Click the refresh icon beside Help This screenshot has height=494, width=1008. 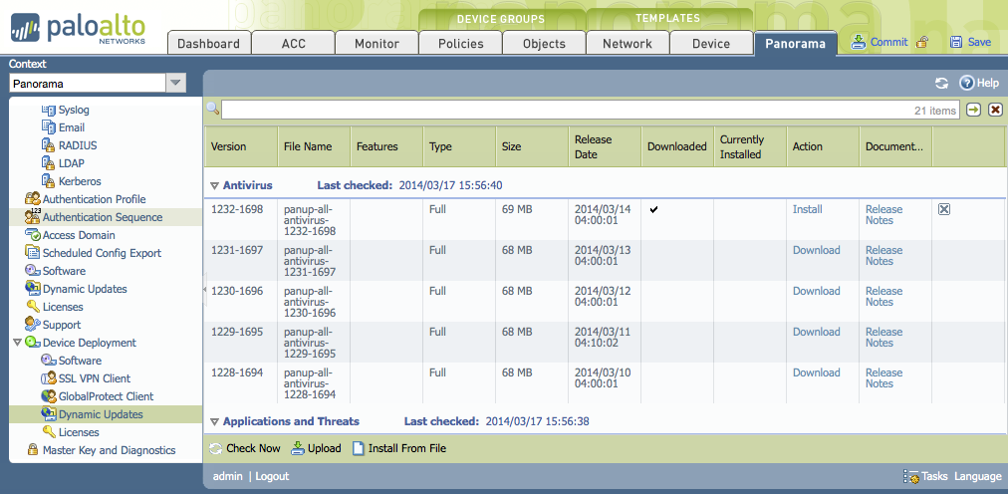pyautogui.click(x=942, y=83)
